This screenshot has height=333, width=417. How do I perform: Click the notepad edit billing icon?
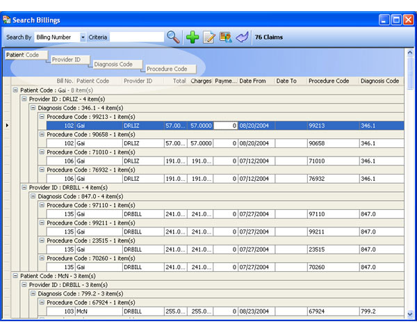pyautogui.click(x=208, y=37)
